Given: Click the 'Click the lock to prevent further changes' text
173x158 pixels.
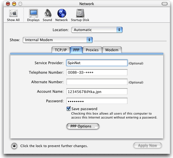Looking at the screenshot, I should (54, 146).
